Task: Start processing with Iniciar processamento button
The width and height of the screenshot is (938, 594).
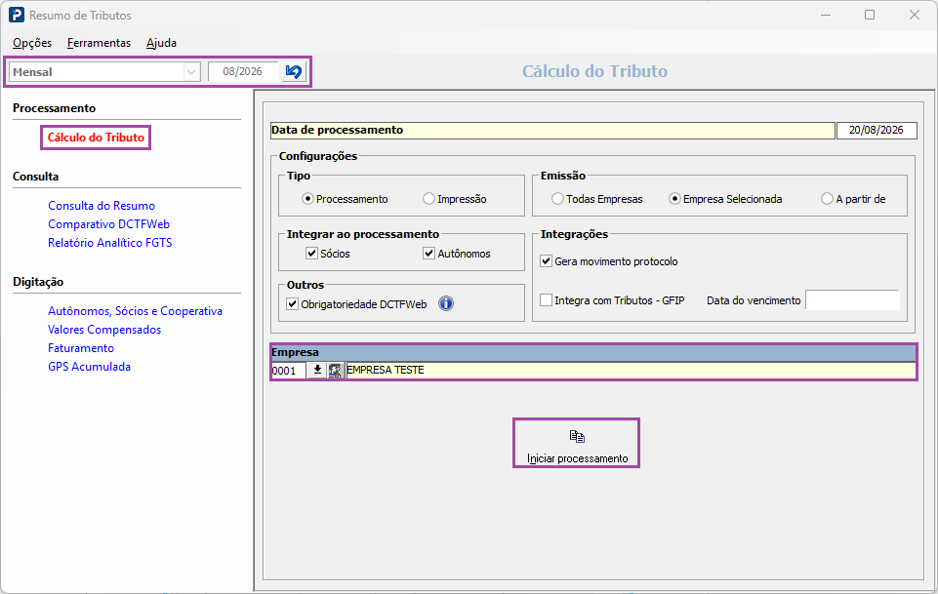Action: coord(577,443)
